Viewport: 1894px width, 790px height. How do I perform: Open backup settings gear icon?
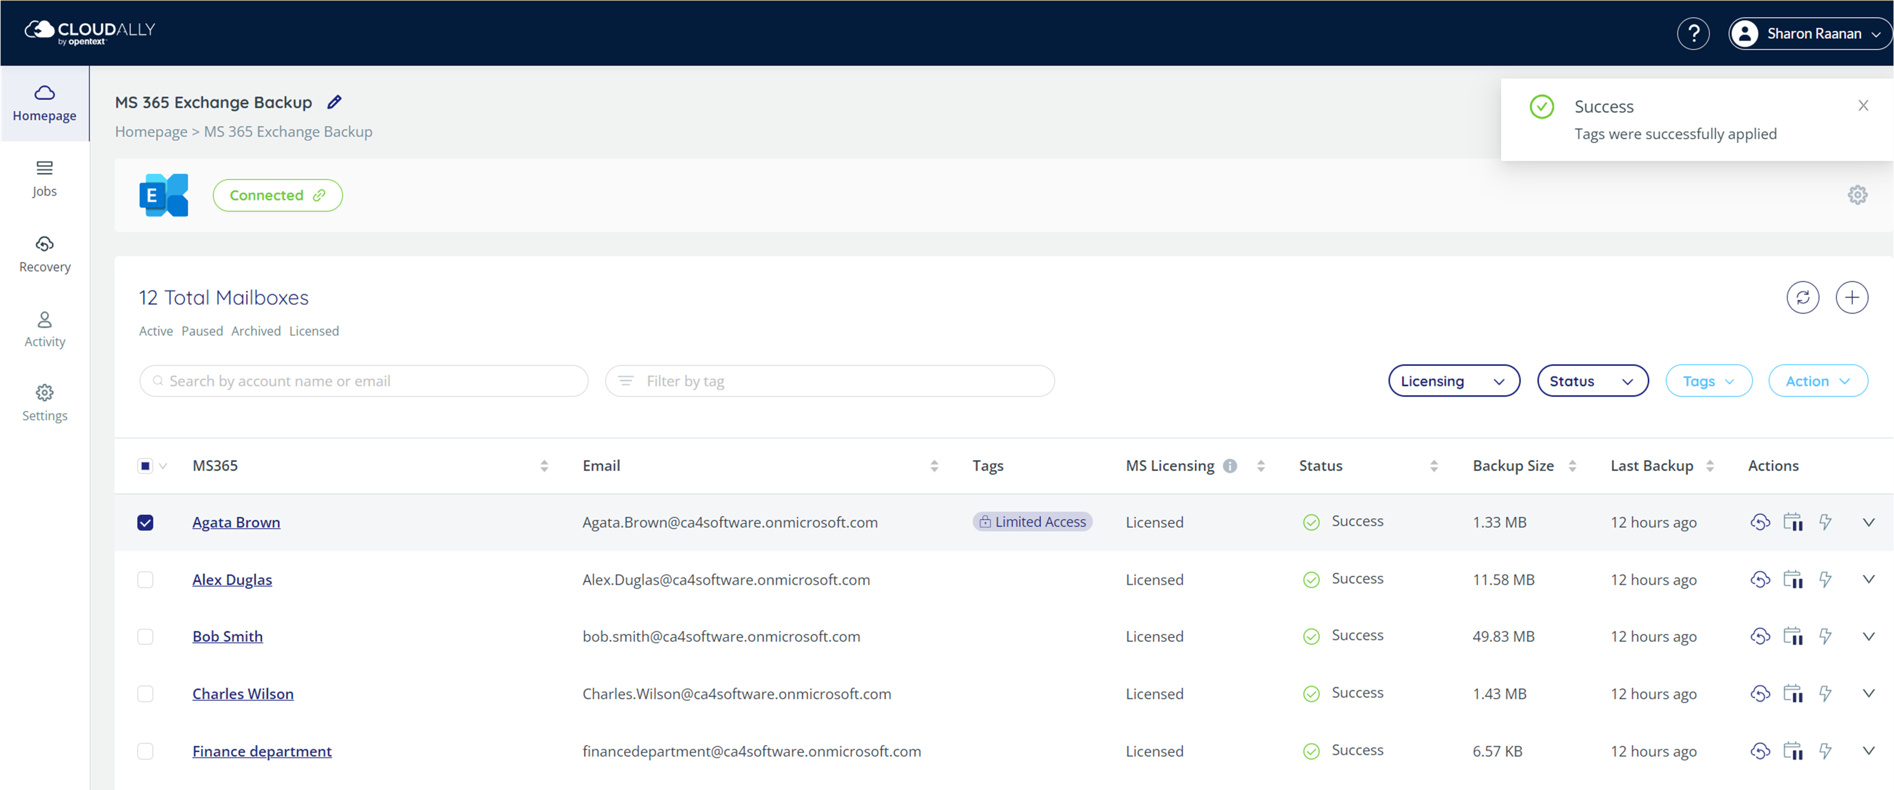pyautogui.click(x=1857, y=195)
